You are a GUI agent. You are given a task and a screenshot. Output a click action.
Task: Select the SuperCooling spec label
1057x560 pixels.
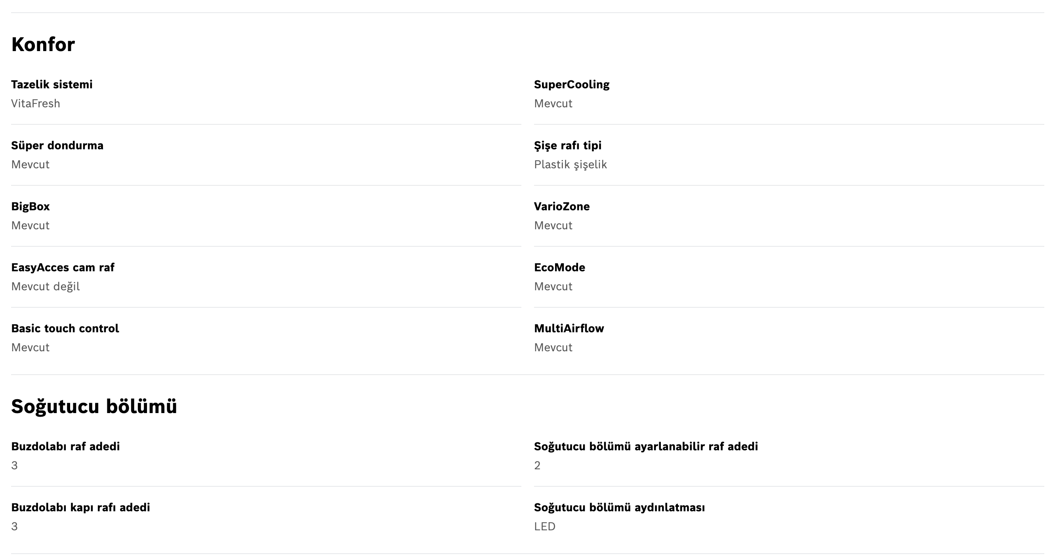[572, 85]
